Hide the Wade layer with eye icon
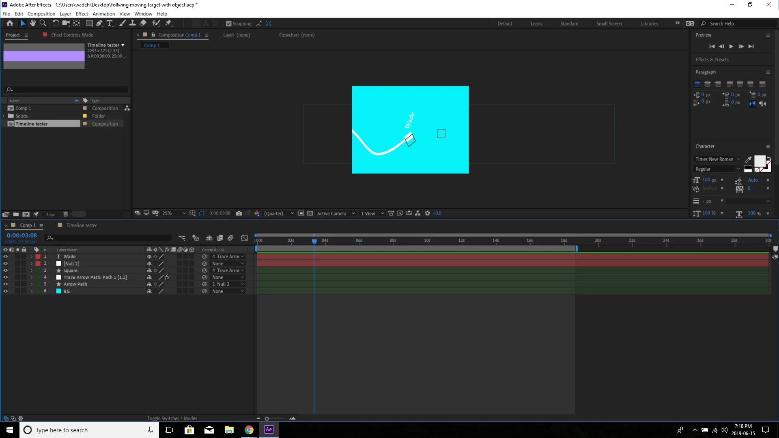 point(5,257)
